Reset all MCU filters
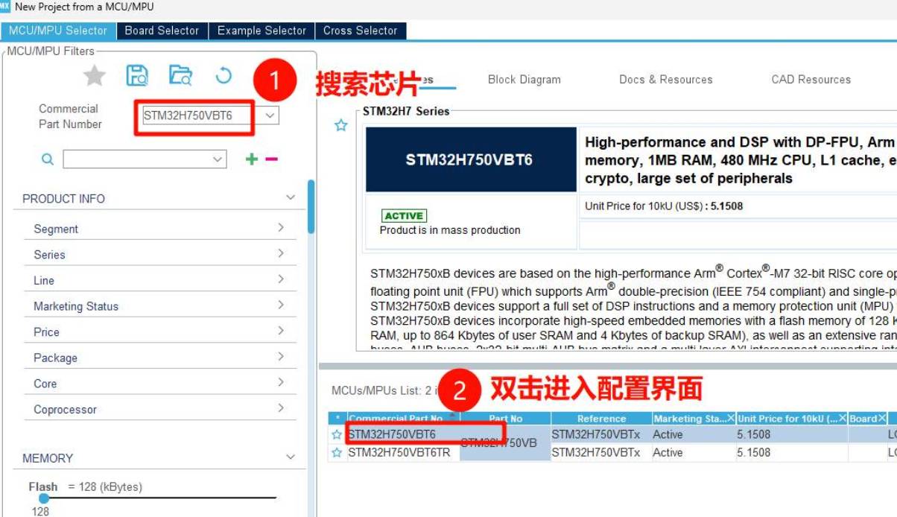897x517 pixels. pyautogui.click(x=224, y=75)
